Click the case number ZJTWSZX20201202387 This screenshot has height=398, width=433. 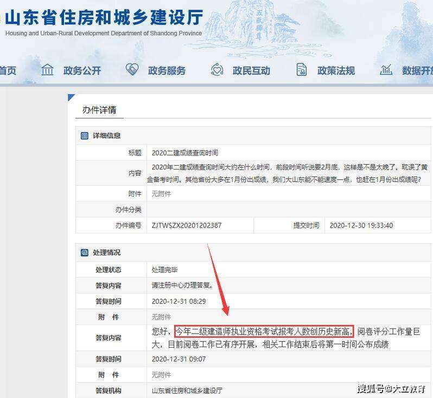point(187,225)
